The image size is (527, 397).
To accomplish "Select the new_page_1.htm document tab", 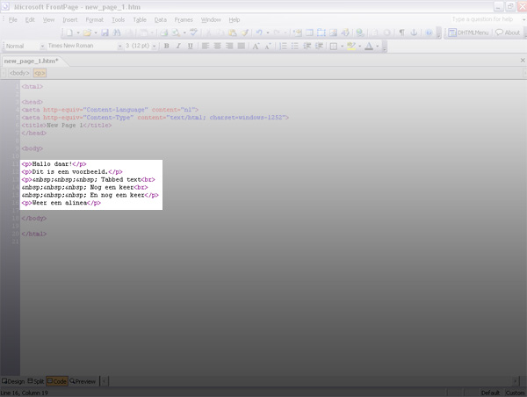I will coord(32,61).
